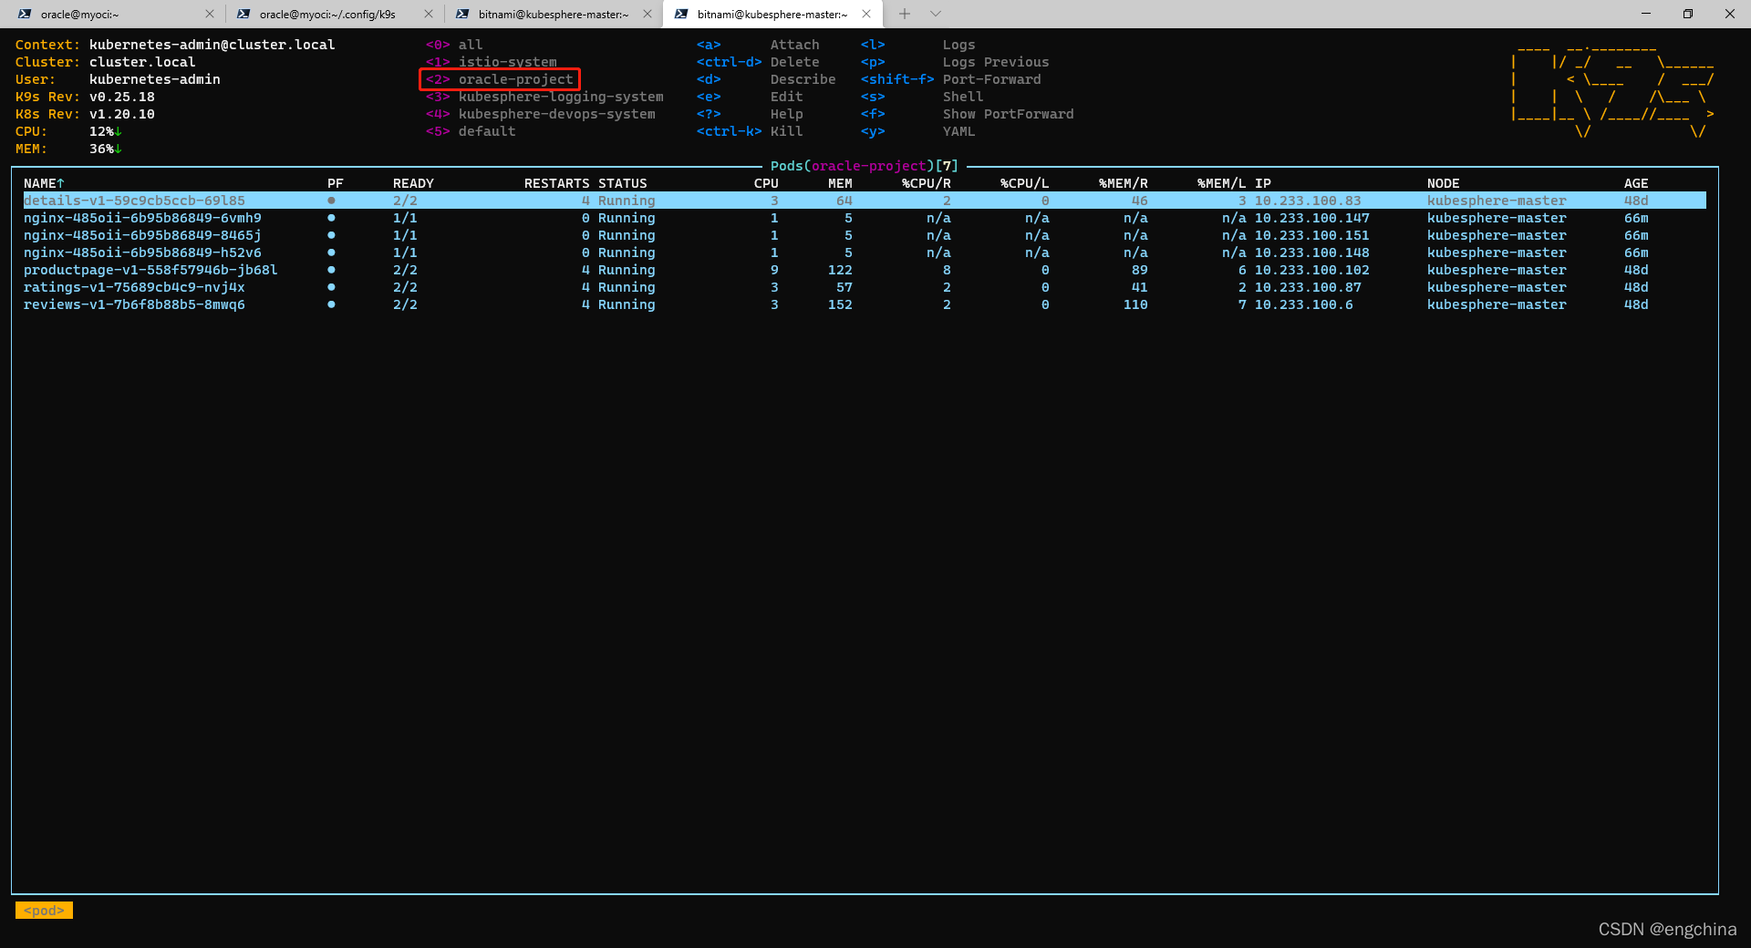Close the oracle@myoci:~/.config/k9s tab

[429, 14]
